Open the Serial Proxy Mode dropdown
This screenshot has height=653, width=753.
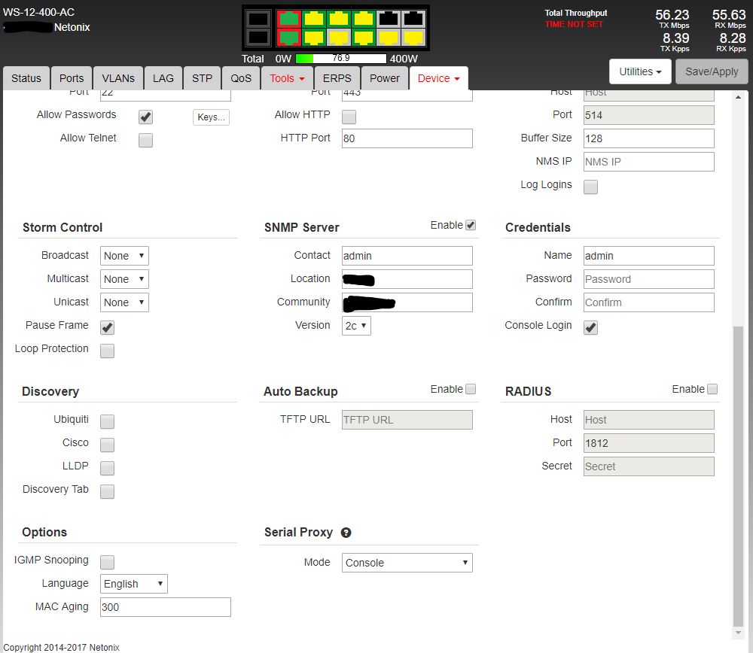pyautogui.click(x=407, y=563)
